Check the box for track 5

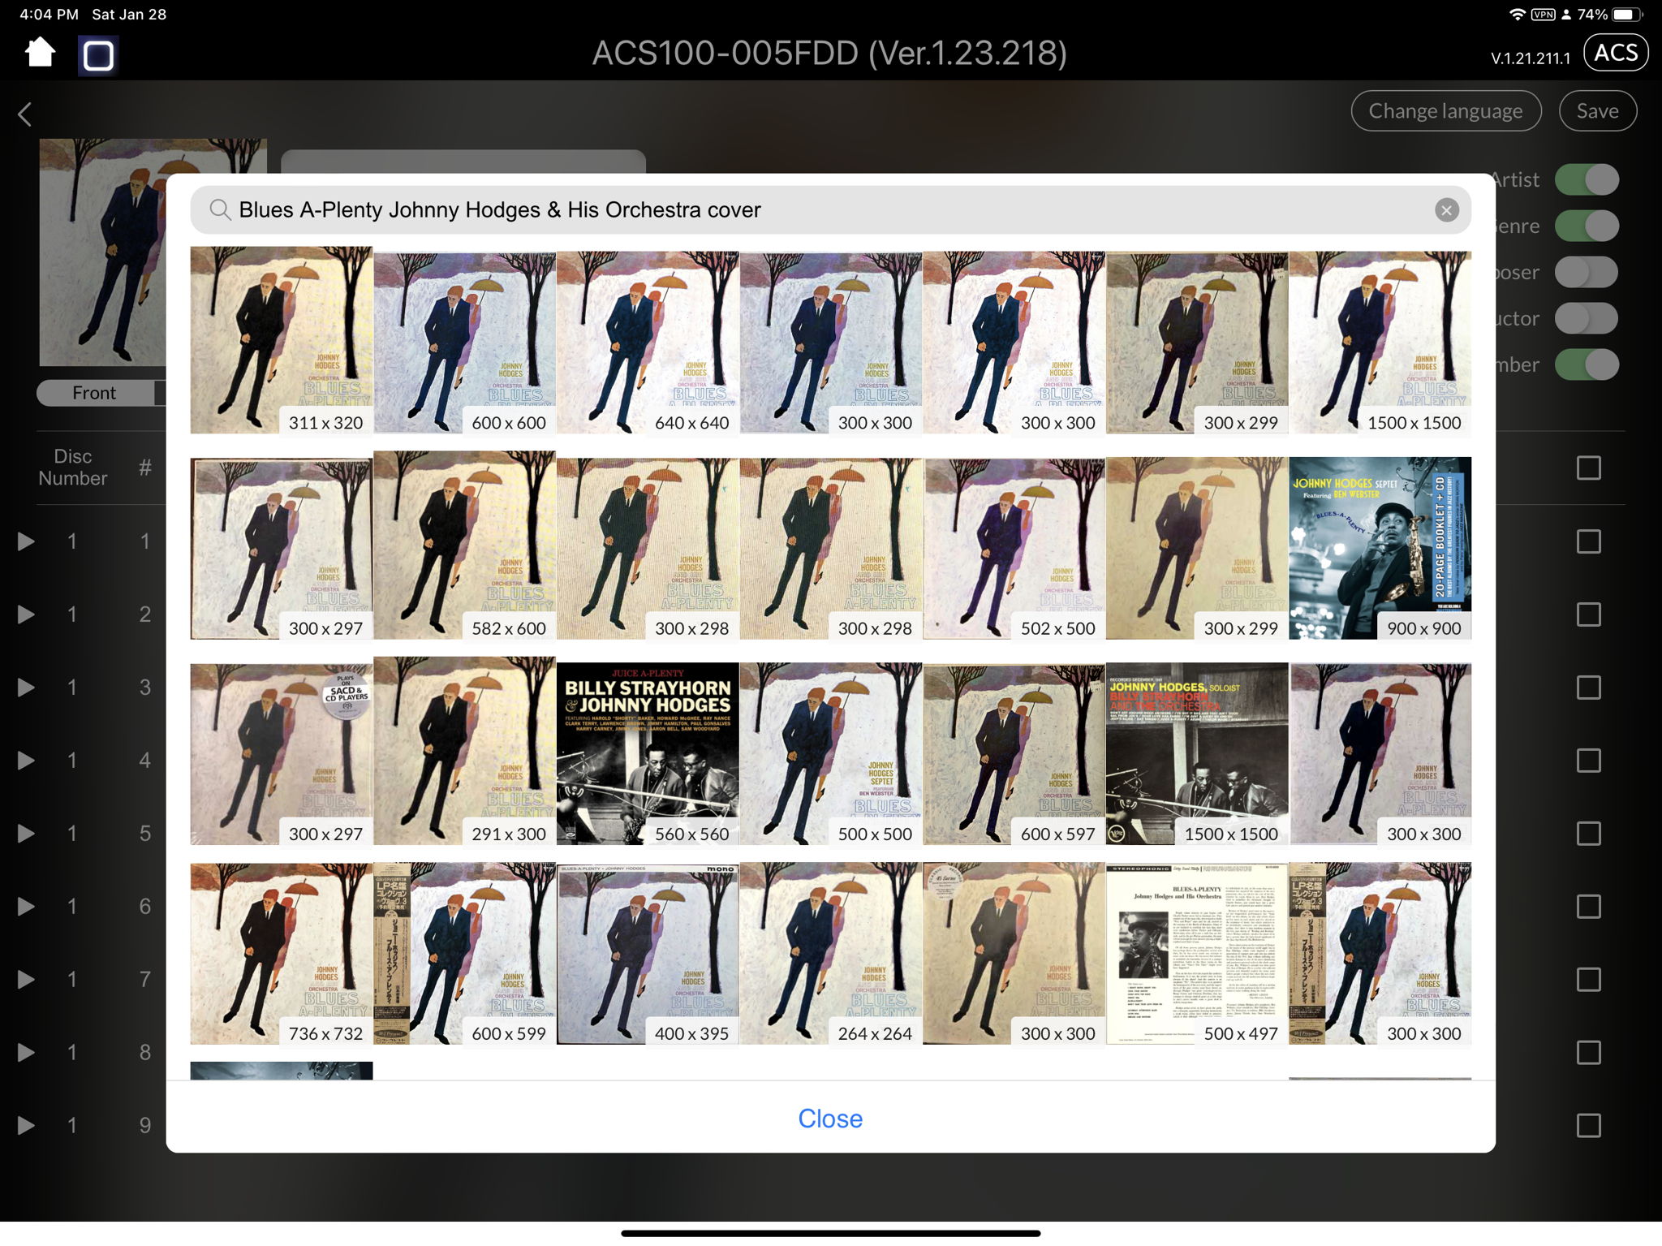[1588, 834]
